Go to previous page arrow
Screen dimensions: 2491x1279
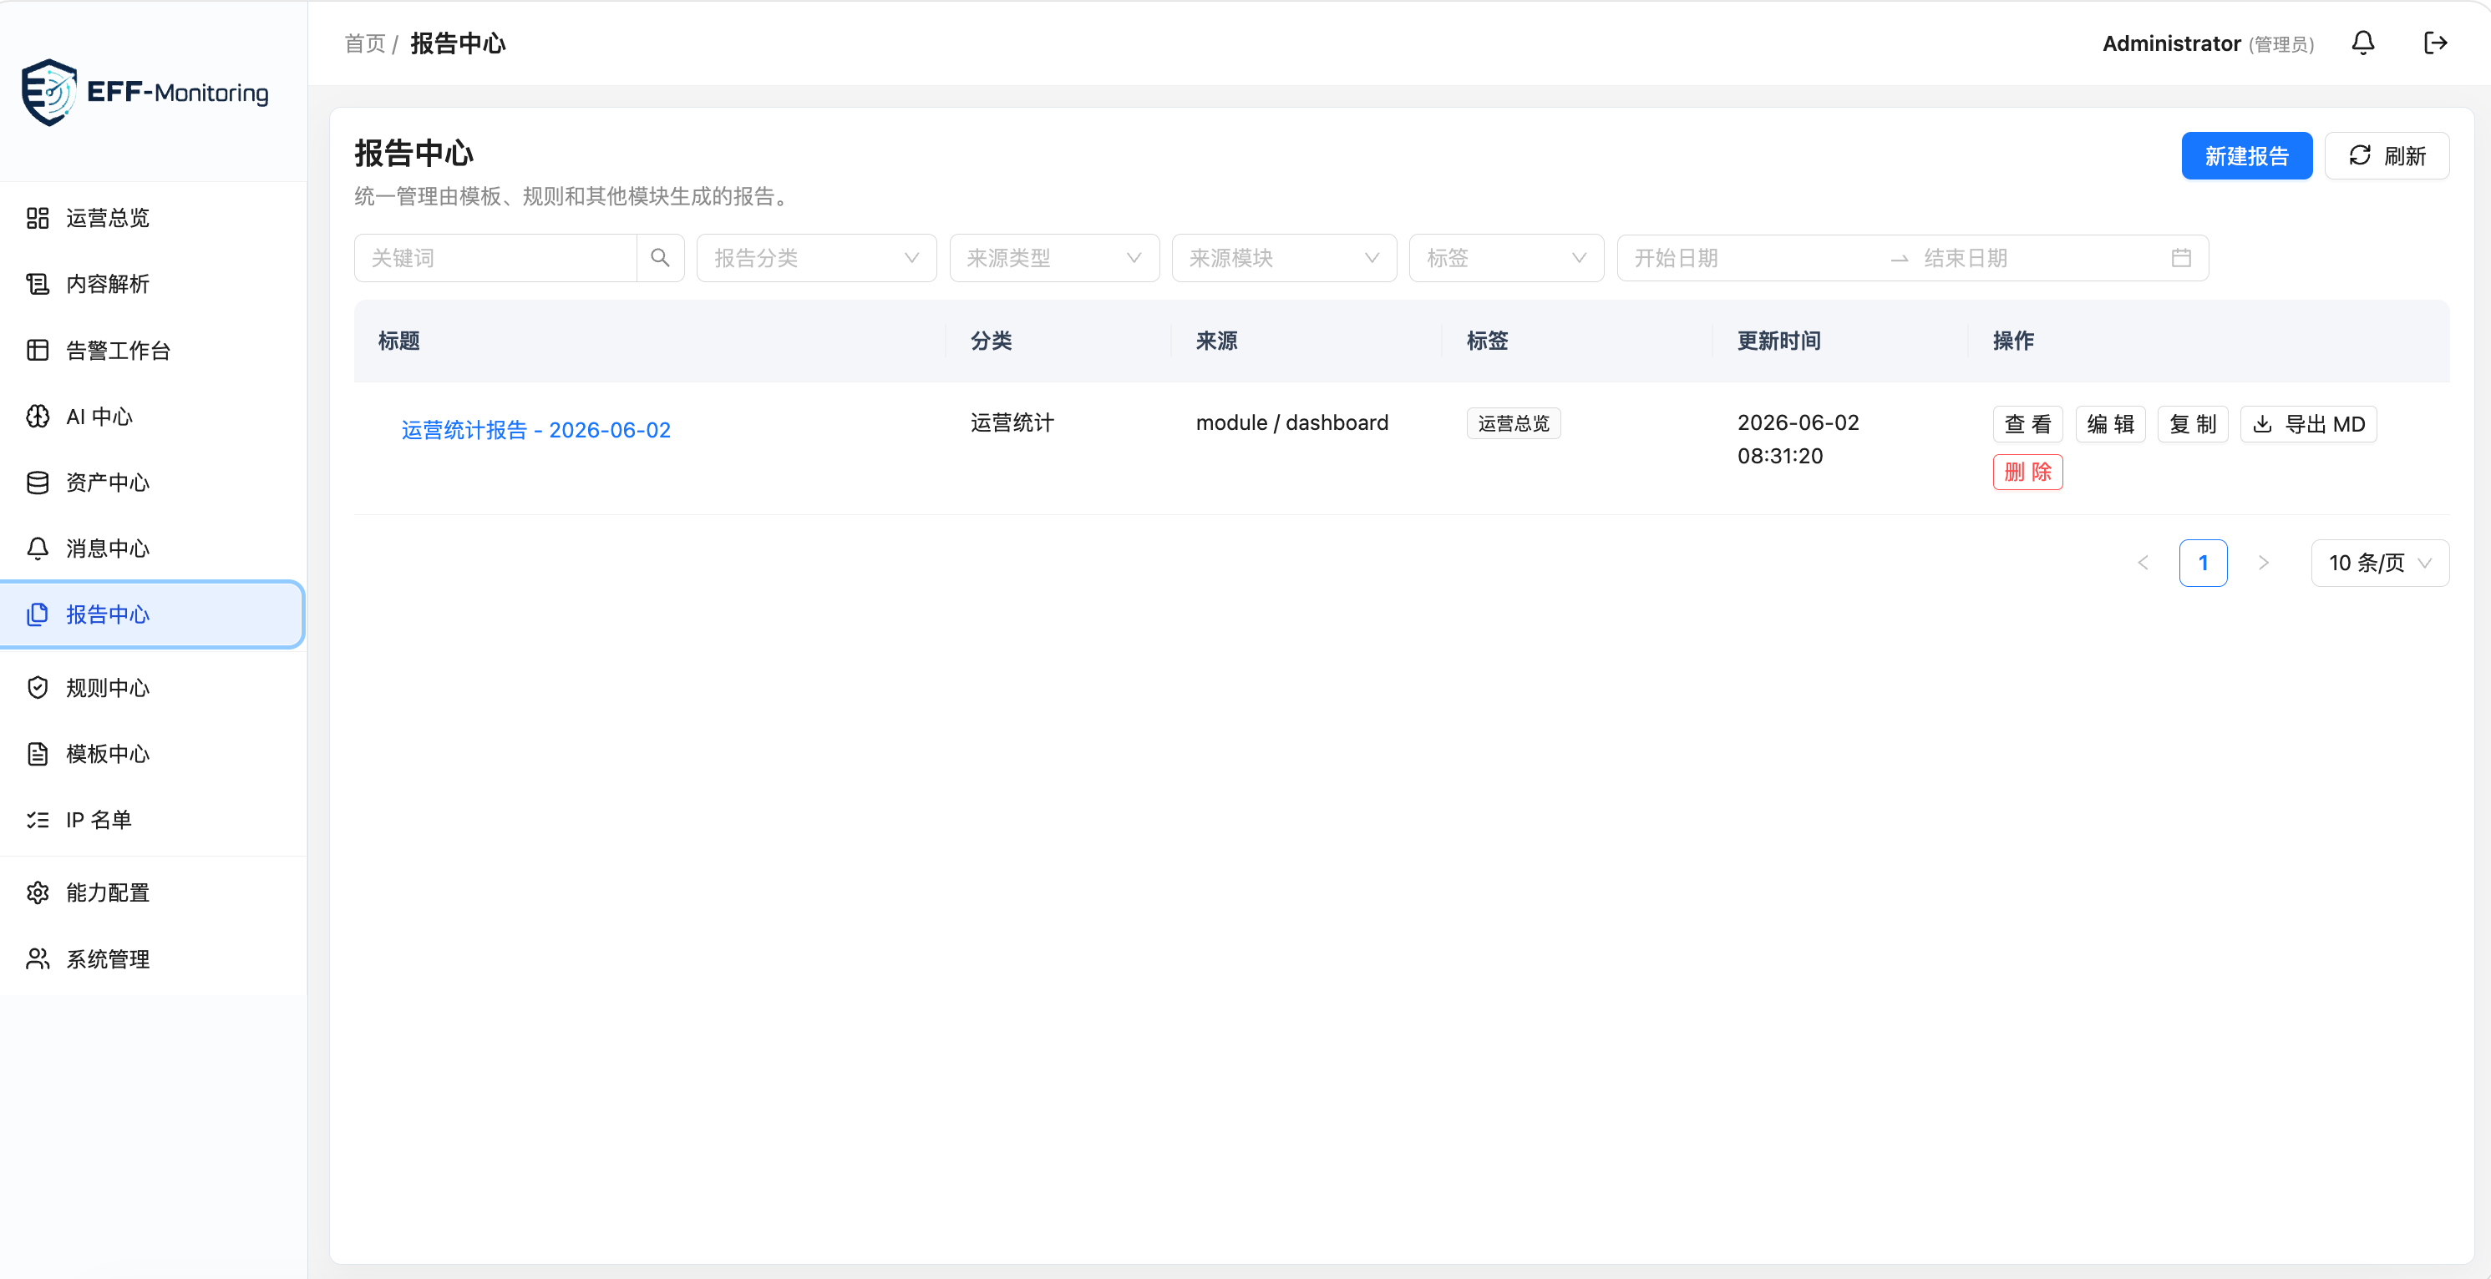point(2143,563)
